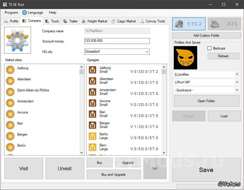Click the Amsterdam visited city coin icon
The height and width of the screenshot is (190, 244).
tap(10, 103)
